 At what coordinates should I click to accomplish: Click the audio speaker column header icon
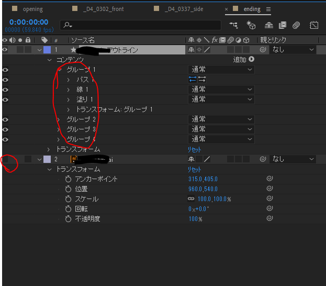pos(12,40)
